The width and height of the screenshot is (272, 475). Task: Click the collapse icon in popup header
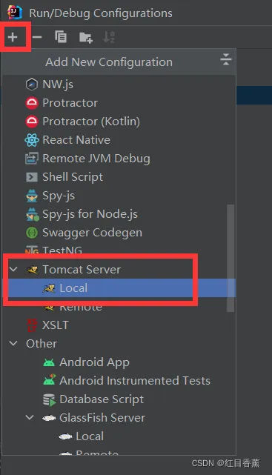225,59
